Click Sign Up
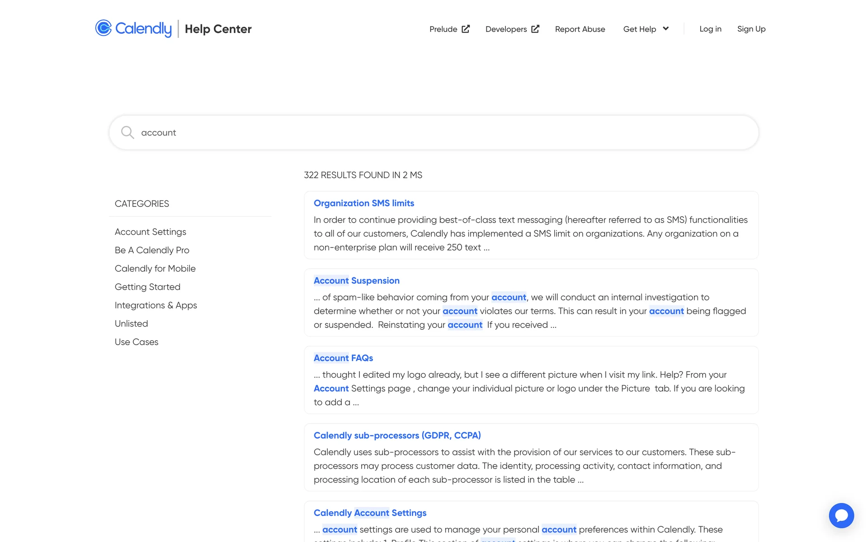Viewport: 868px width, 542px height. tap(751, 29)
